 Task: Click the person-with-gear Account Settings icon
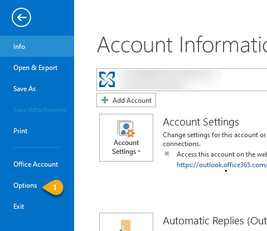pos(126,129)
